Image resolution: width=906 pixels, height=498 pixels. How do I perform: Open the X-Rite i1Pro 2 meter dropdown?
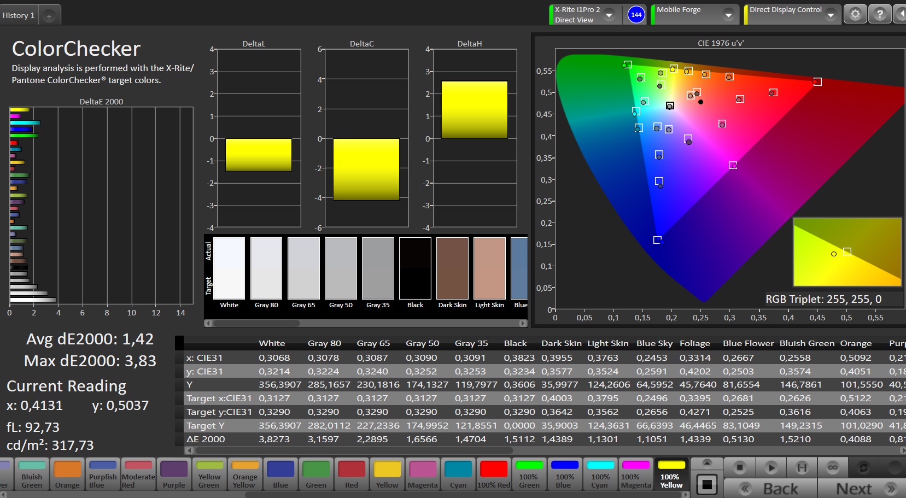609,15
